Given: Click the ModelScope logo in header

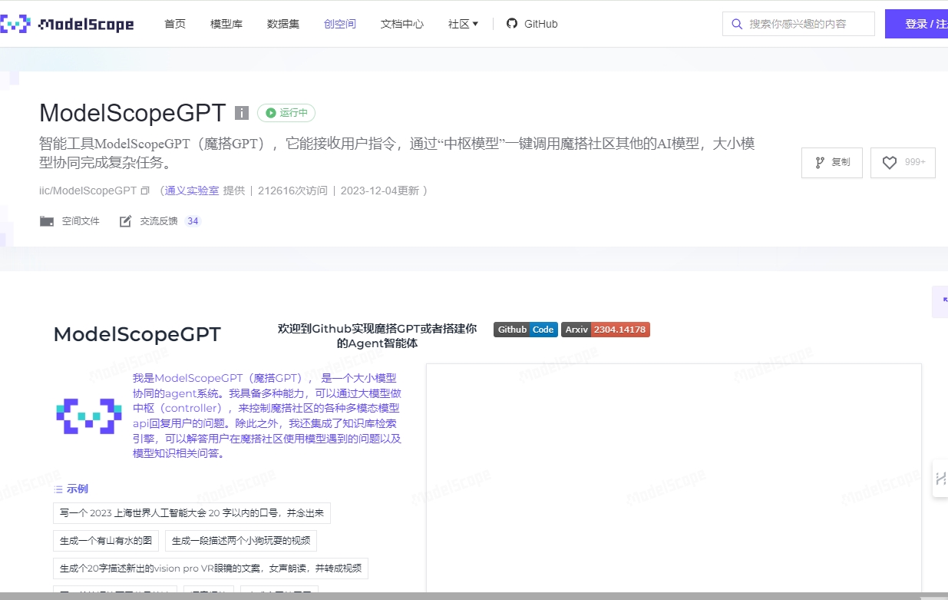Looking at the screenshot, I should pos(67,24).
